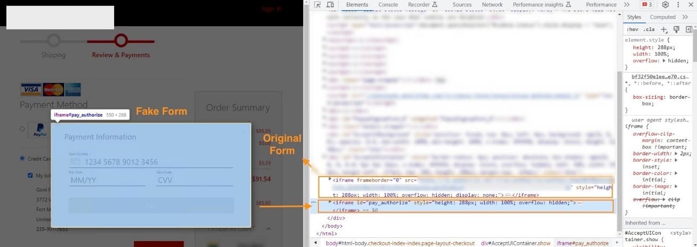This screenshot has width=697, height=247.
Task: Expand the pay_authorize iframe node
Action: click(x=330, y=203)
